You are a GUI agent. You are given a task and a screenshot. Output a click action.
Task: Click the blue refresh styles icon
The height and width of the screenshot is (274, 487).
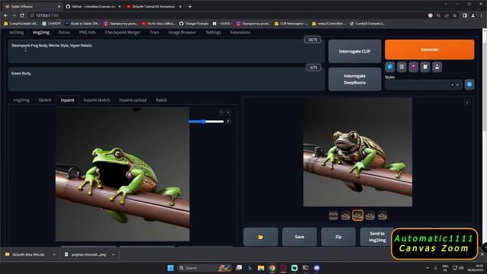pos(469,84)
